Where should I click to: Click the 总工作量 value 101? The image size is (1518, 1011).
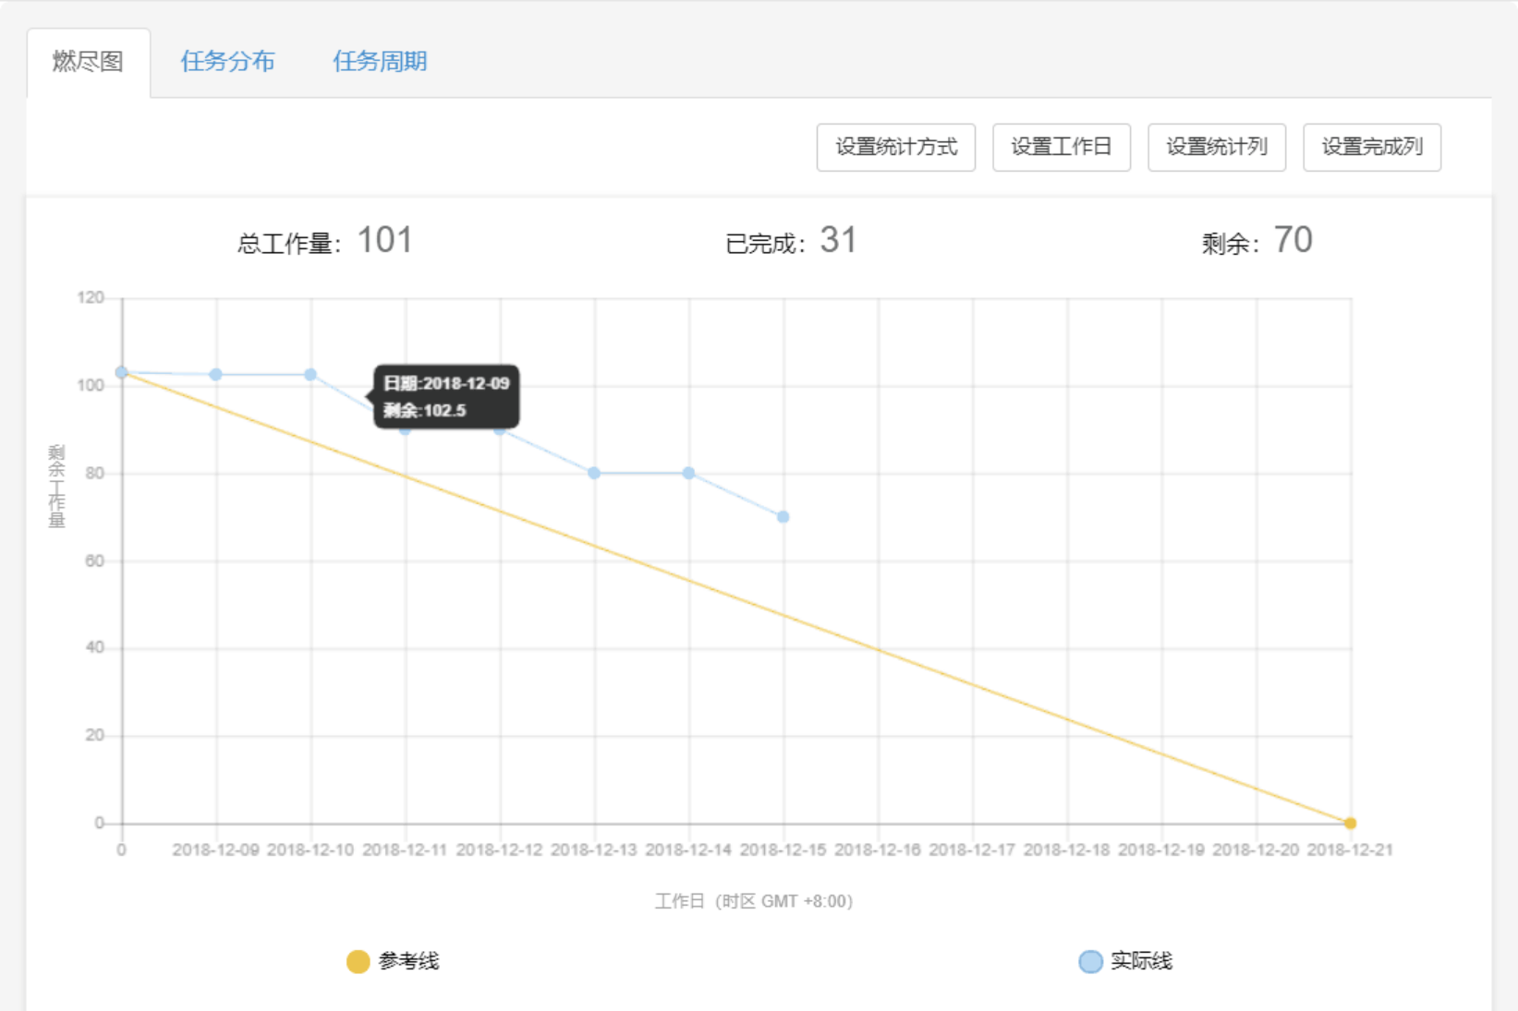[384, 241]
